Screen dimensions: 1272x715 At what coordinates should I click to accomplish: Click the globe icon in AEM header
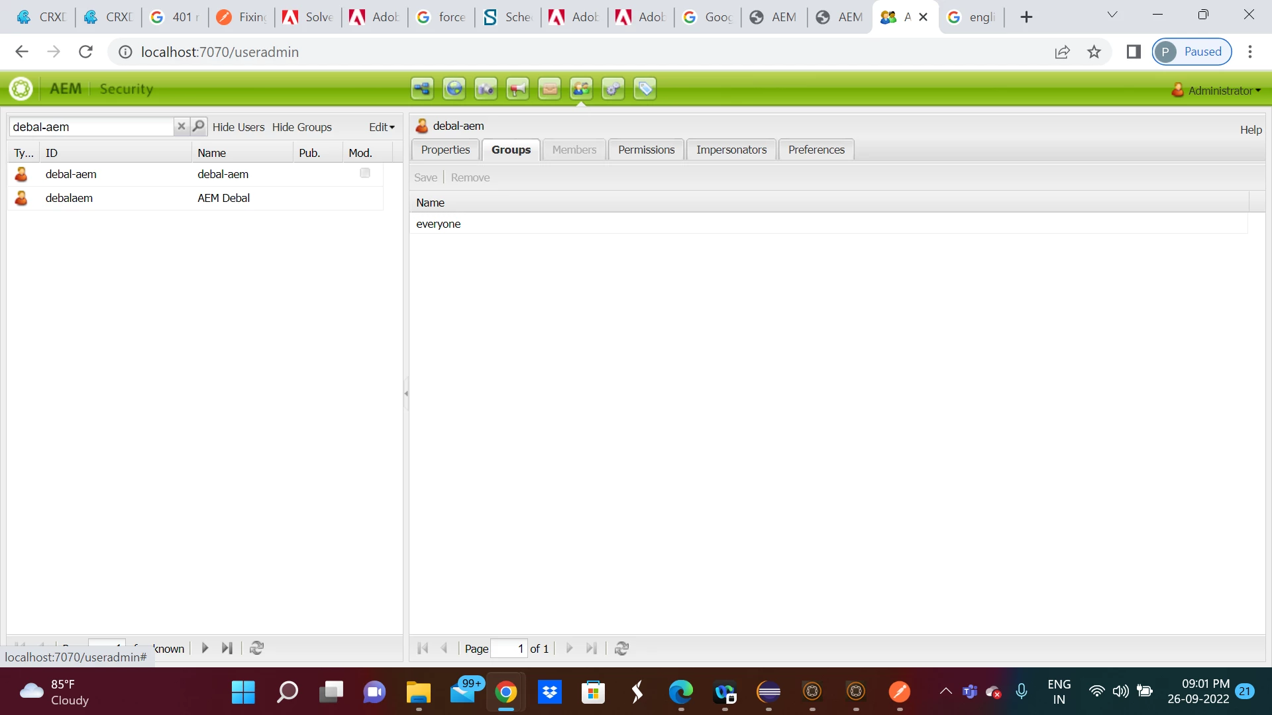coord(454,89)
